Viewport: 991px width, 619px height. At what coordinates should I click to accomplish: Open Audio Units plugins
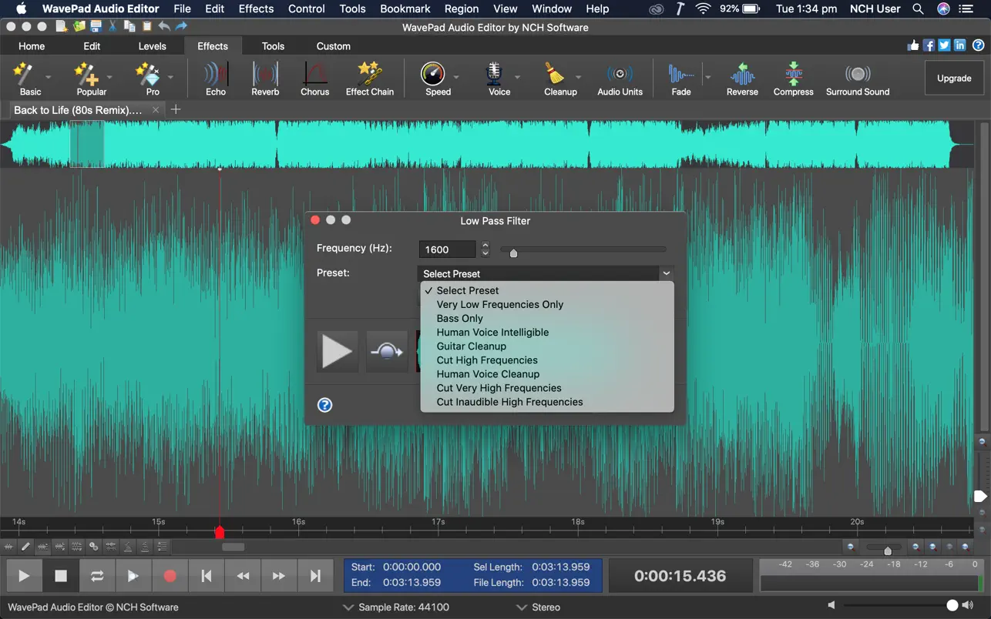(x=620, y=79)
